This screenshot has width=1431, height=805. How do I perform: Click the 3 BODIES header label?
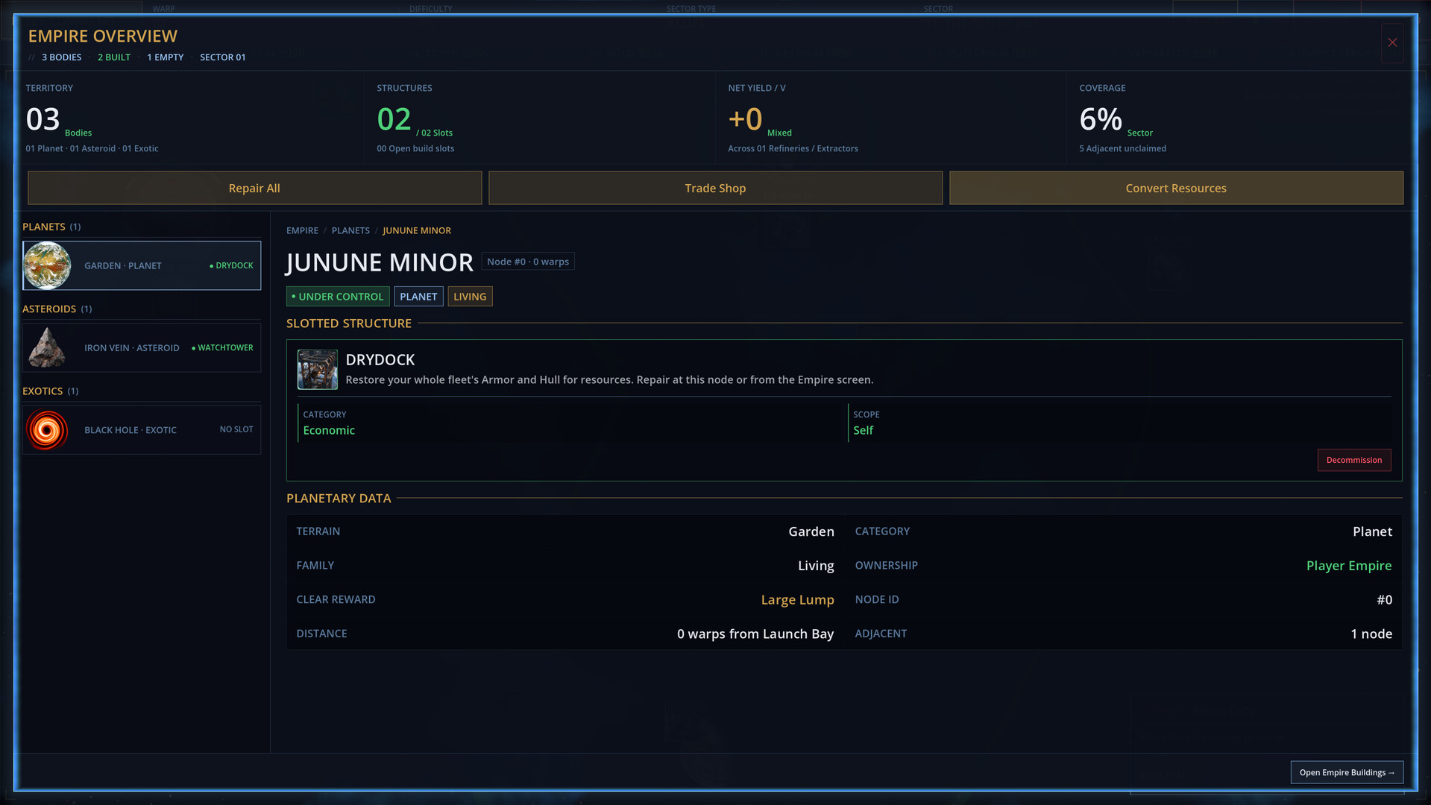tap(61, 57)
